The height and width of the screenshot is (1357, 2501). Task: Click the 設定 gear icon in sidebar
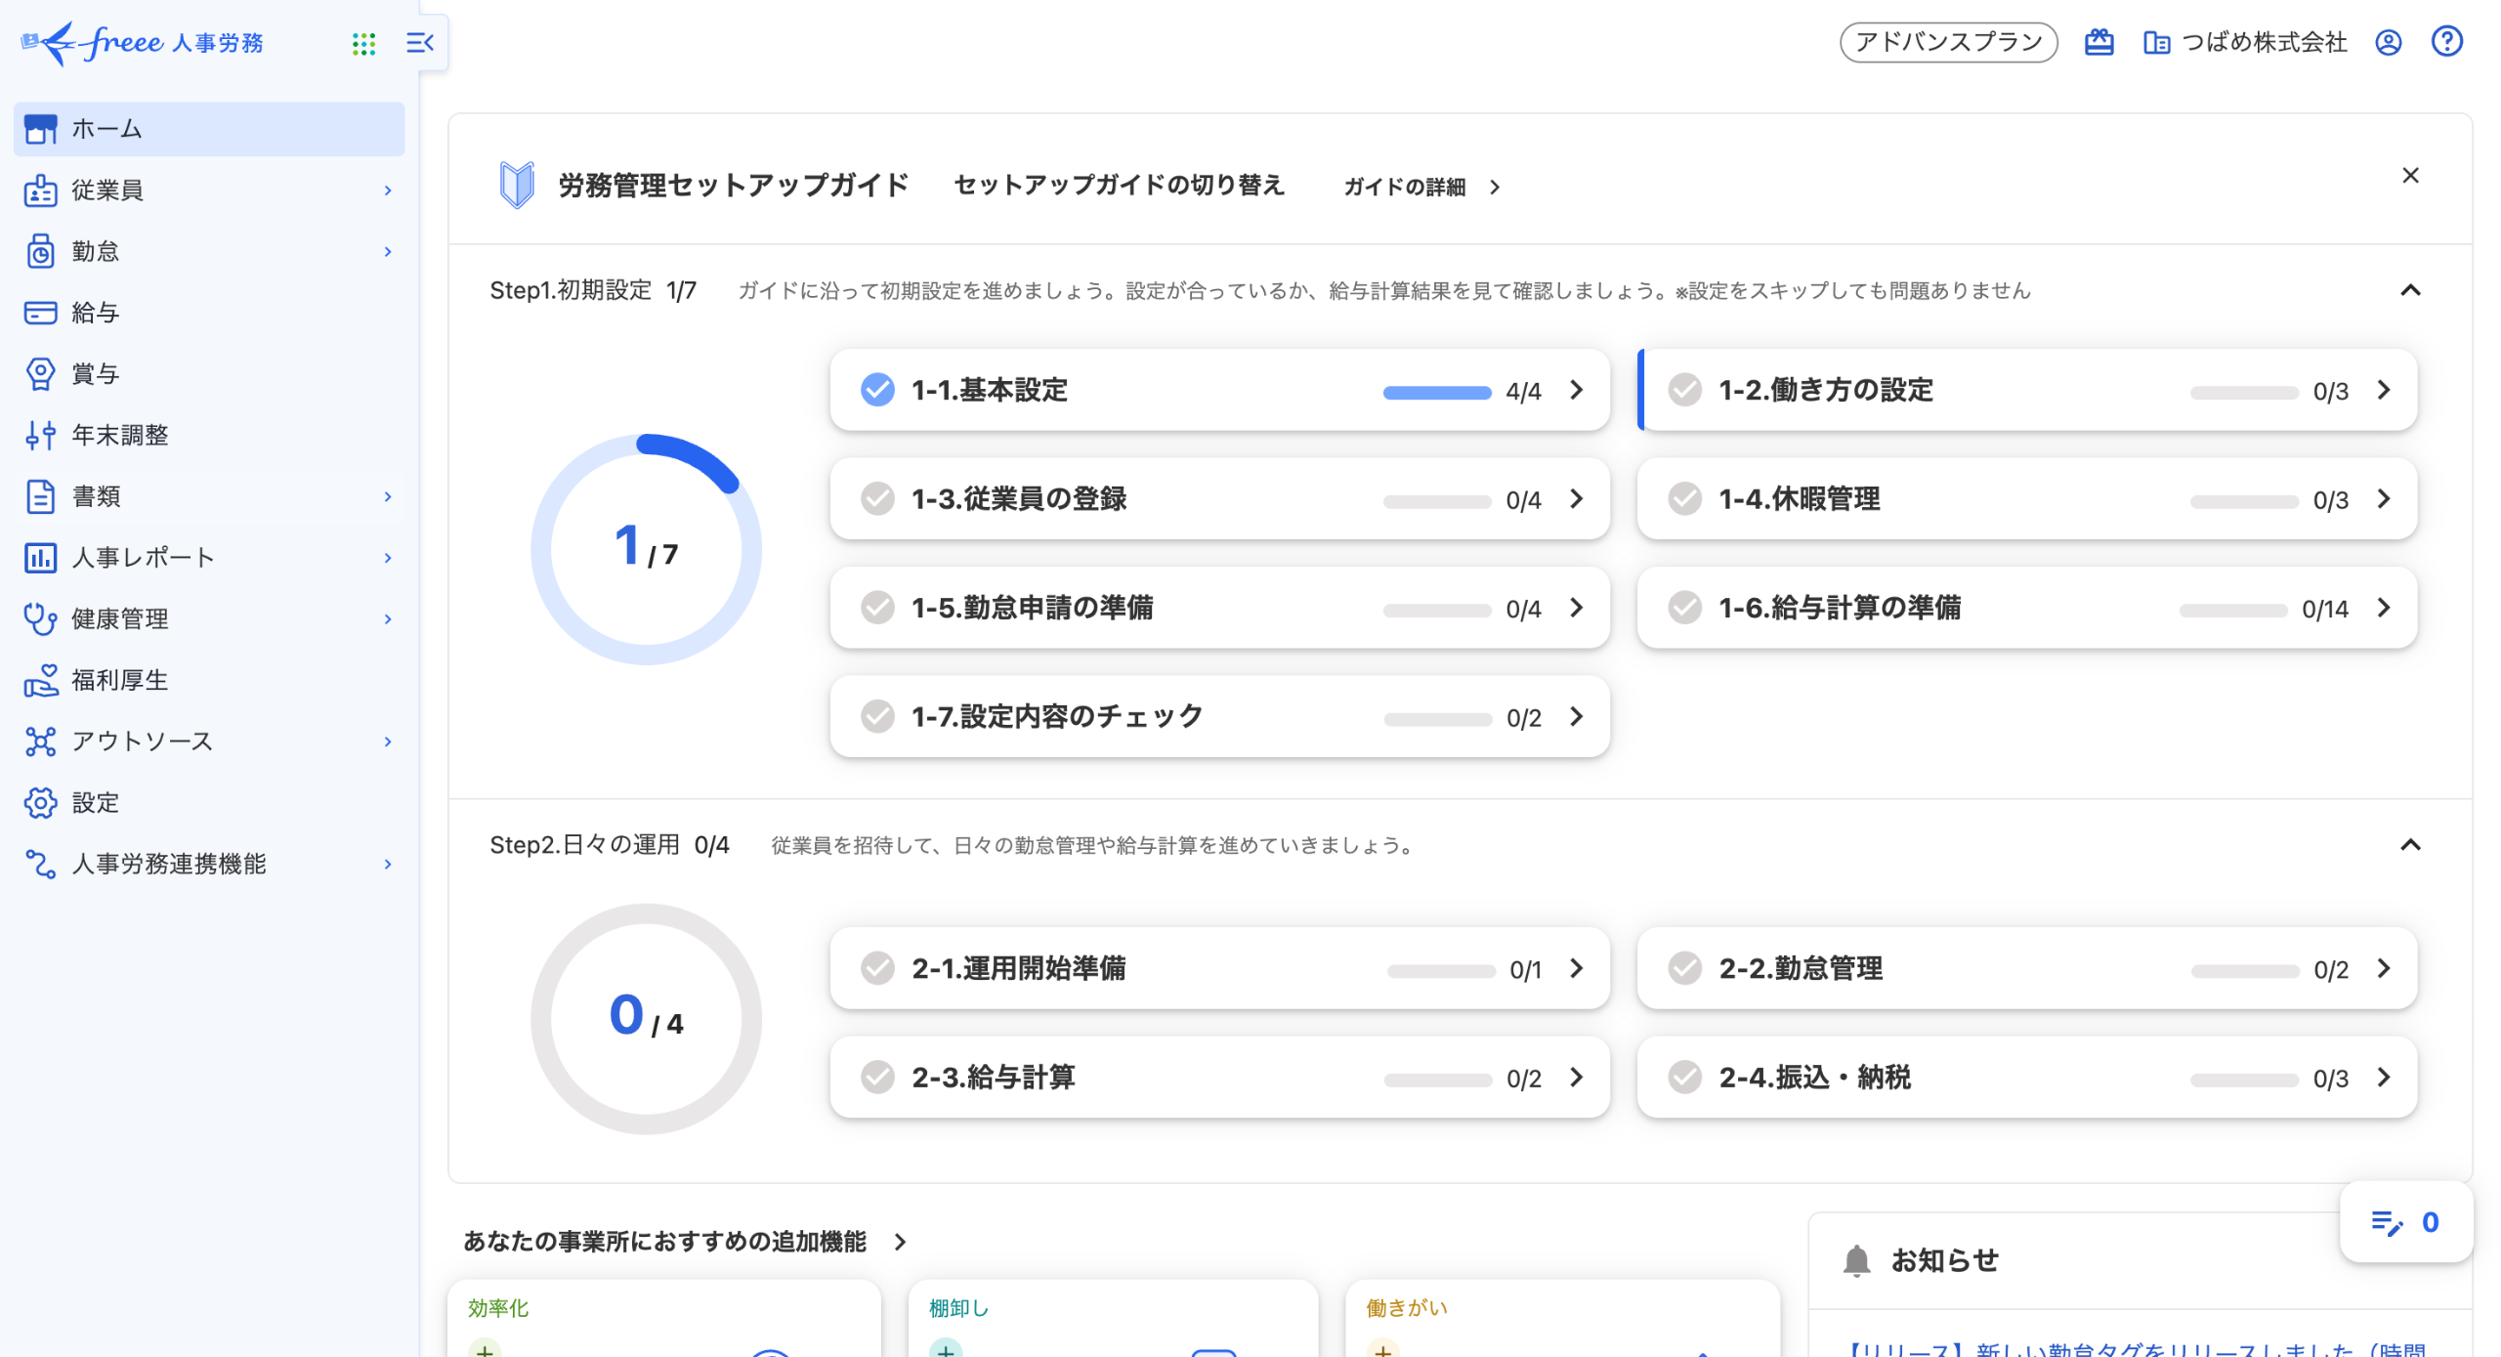[x=40, y=803]
